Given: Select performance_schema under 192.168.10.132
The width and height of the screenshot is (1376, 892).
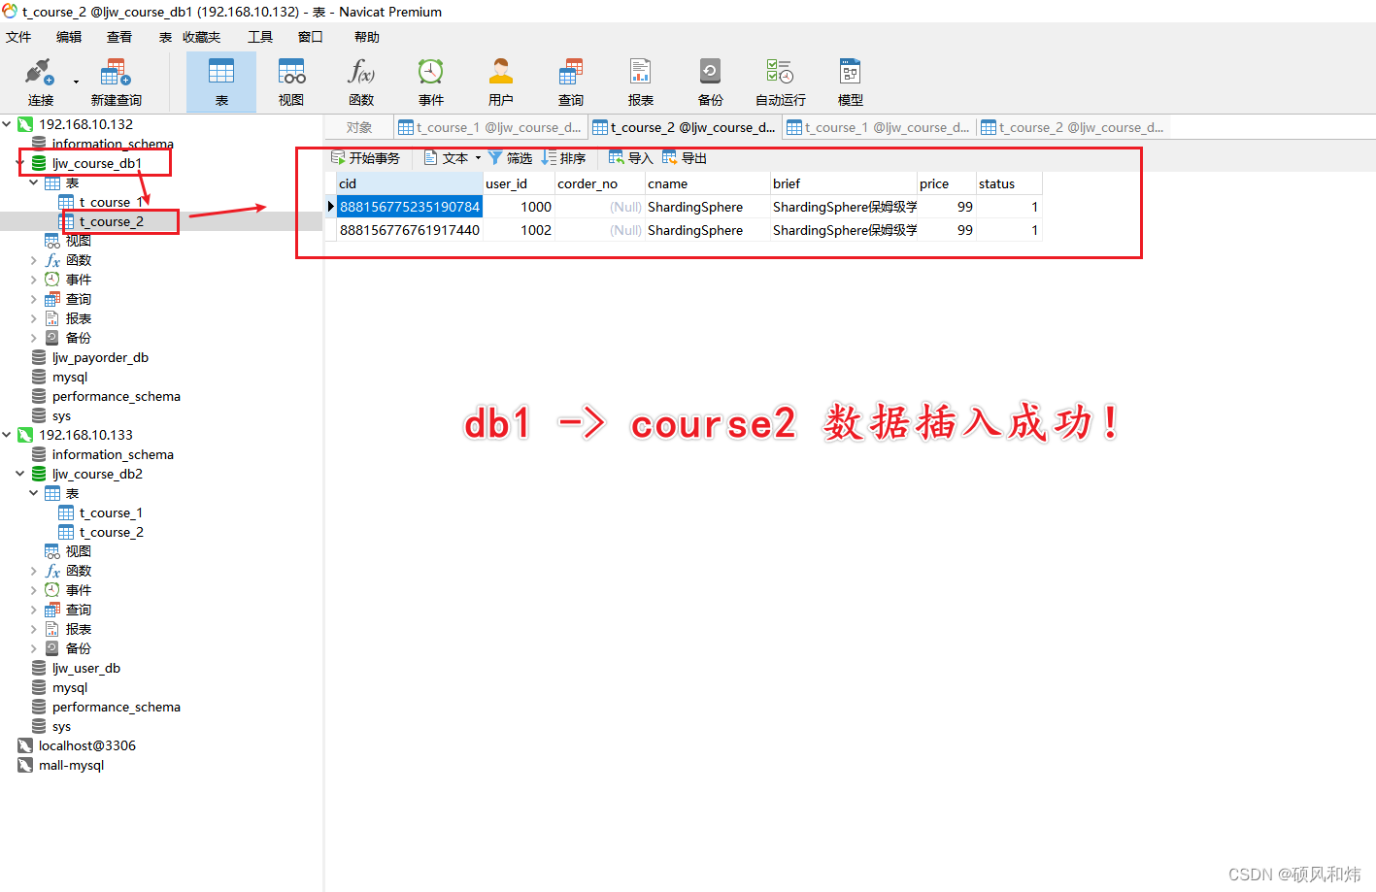Looking at the screenshot, I should point(116,396).
